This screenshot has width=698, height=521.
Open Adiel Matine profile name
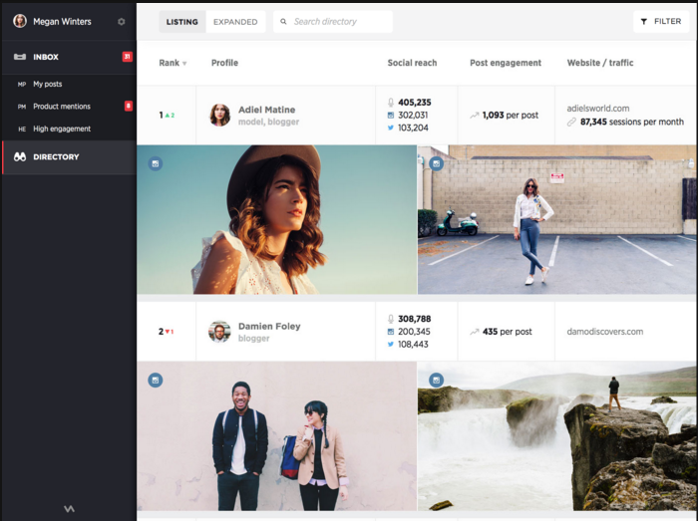(x=266, y=110)
